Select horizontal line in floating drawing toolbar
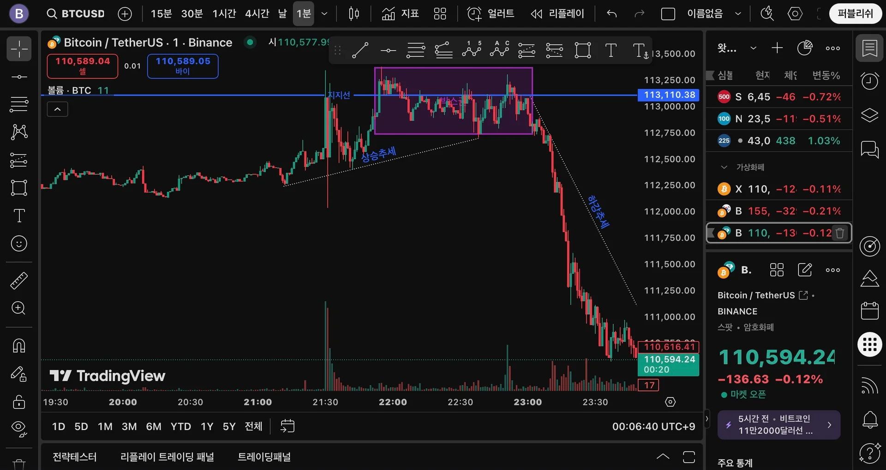Screen dimensions: 886x470 click(x=388, y=50)
